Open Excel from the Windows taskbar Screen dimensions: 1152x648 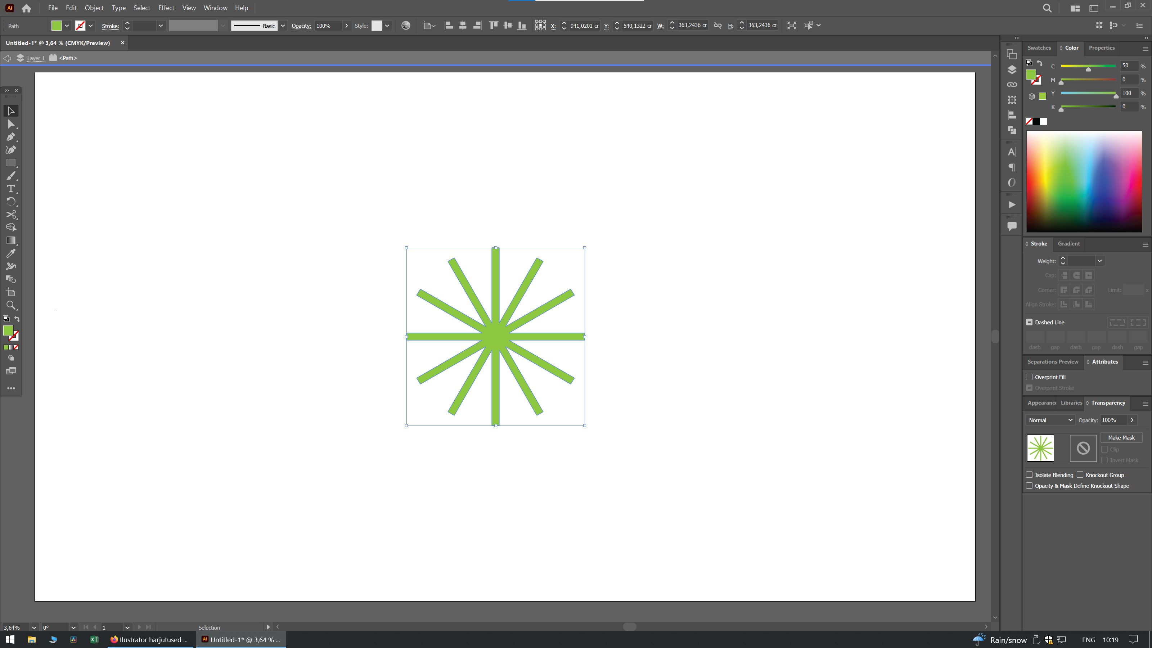point(94,639)
